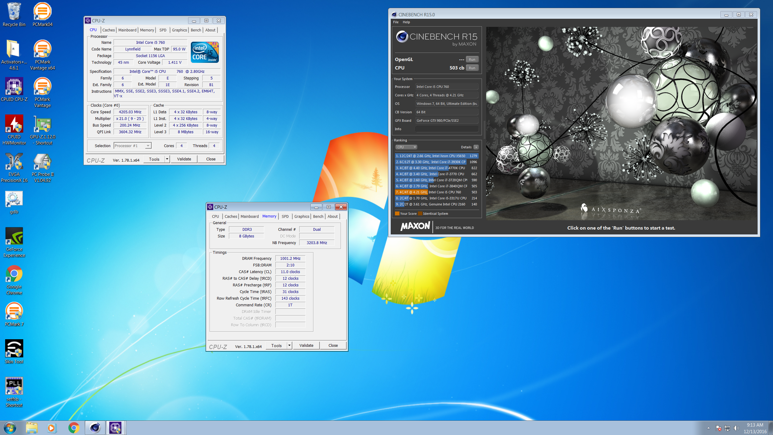Run the CPU test in Cinebench
Image resolution: width=773 pixels, height=435 pixels.
pos(472,68)
